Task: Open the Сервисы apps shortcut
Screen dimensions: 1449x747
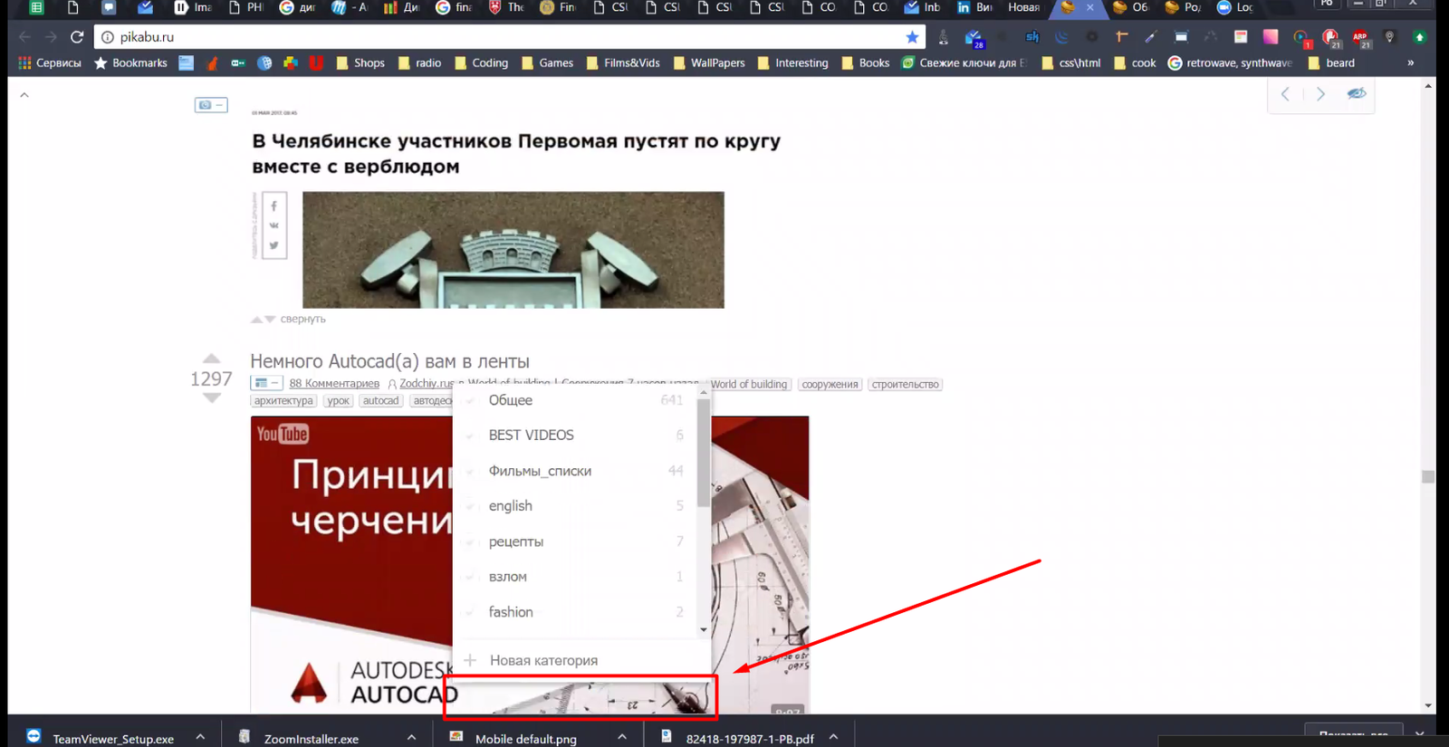Action: click(50, 63)
